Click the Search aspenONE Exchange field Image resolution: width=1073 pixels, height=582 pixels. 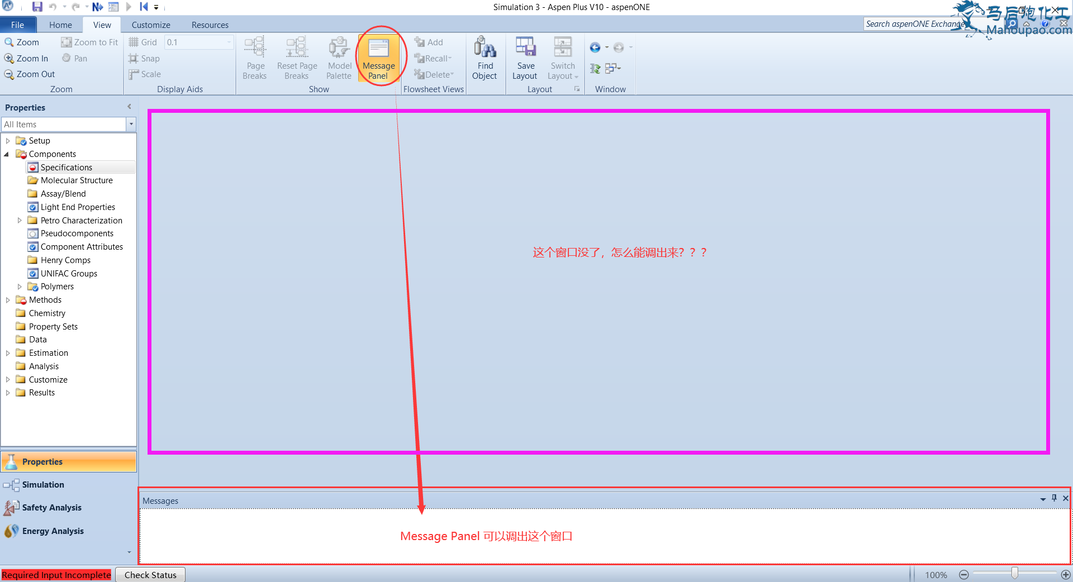point(914,24)
